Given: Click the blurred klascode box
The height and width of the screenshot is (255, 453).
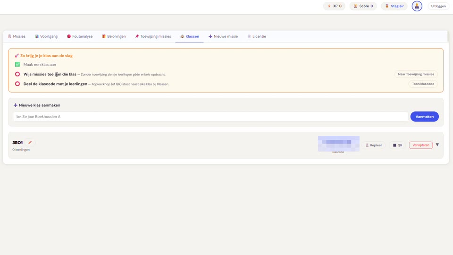Looking at the screenshot, I should tap(339, 144).
